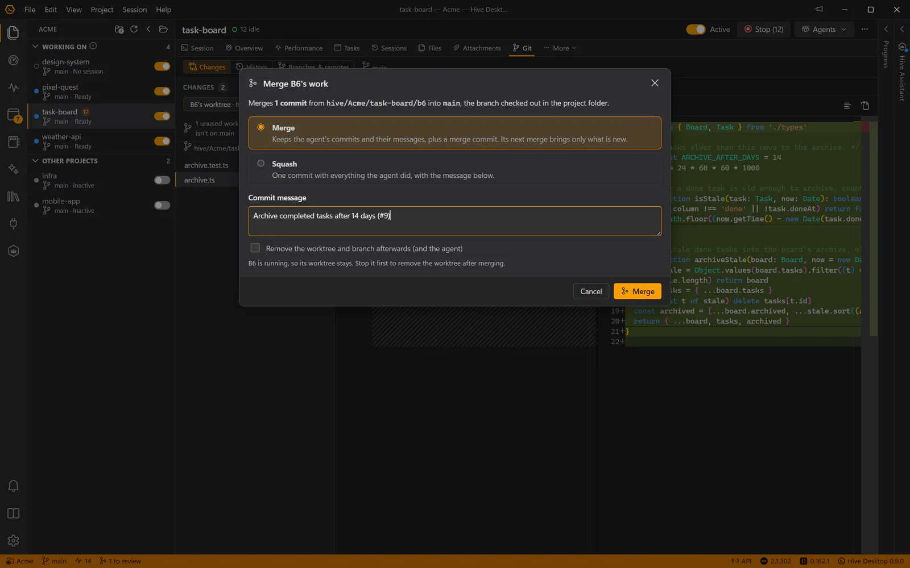Collapse the OTHER PROJECTS section
Screen dimensions: 910x568
coord(35,161)
